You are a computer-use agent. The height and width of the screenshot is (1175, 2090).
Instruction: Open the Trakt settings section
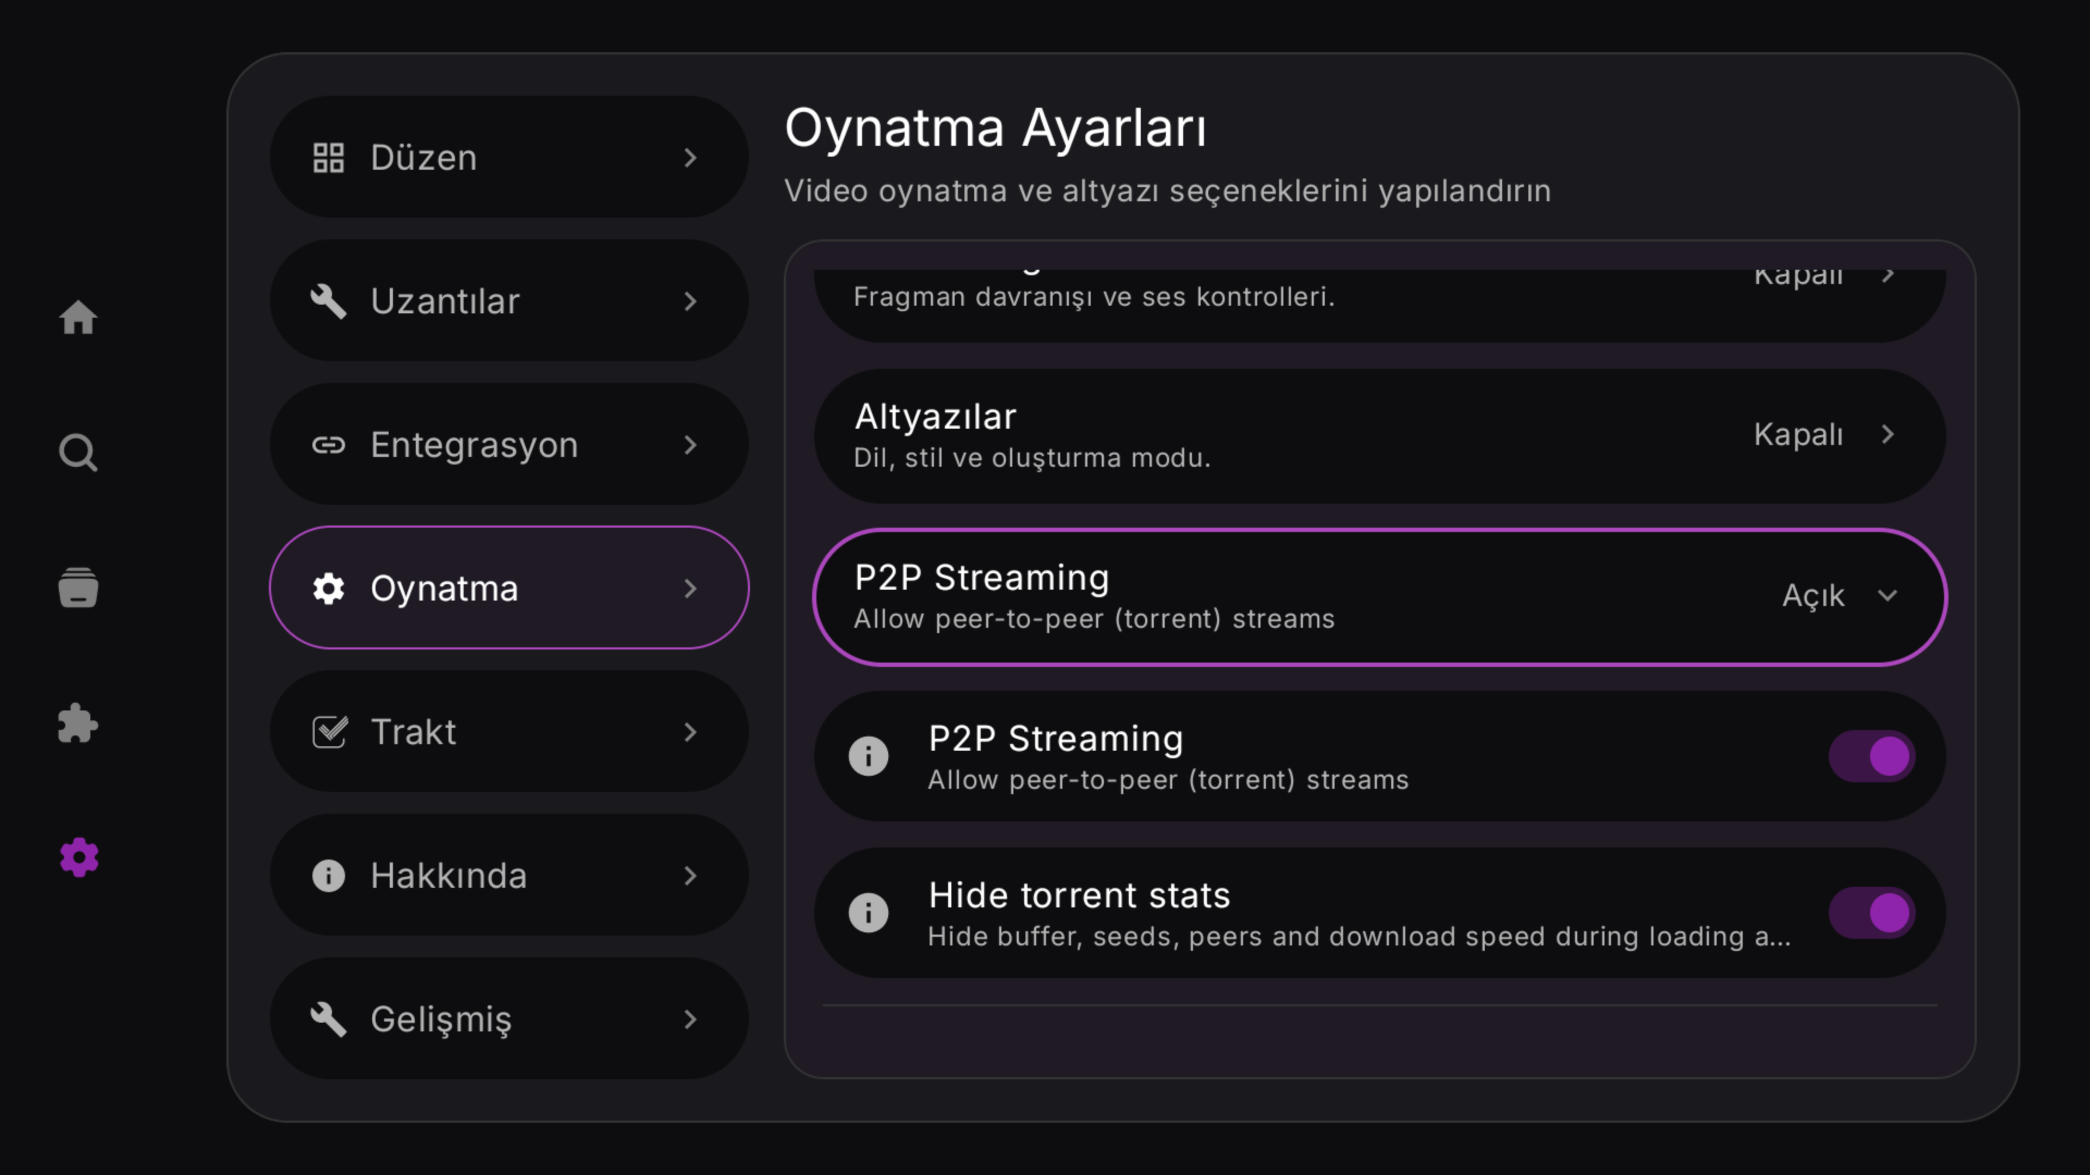(509, 732)
